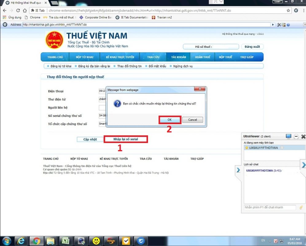
Task: Select Đổi mật khẩu submenu link
Action: pyautogui.click(x=157, y=66)
